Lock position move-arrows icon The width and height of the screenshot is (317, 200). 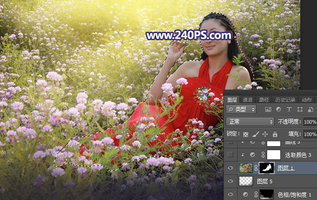[x=265, y=134]
